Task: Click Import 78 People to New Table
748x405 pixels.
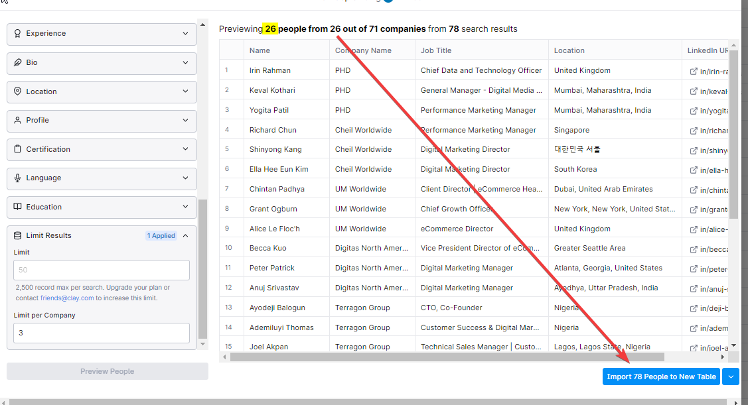Action: click(x=661, y=376)
